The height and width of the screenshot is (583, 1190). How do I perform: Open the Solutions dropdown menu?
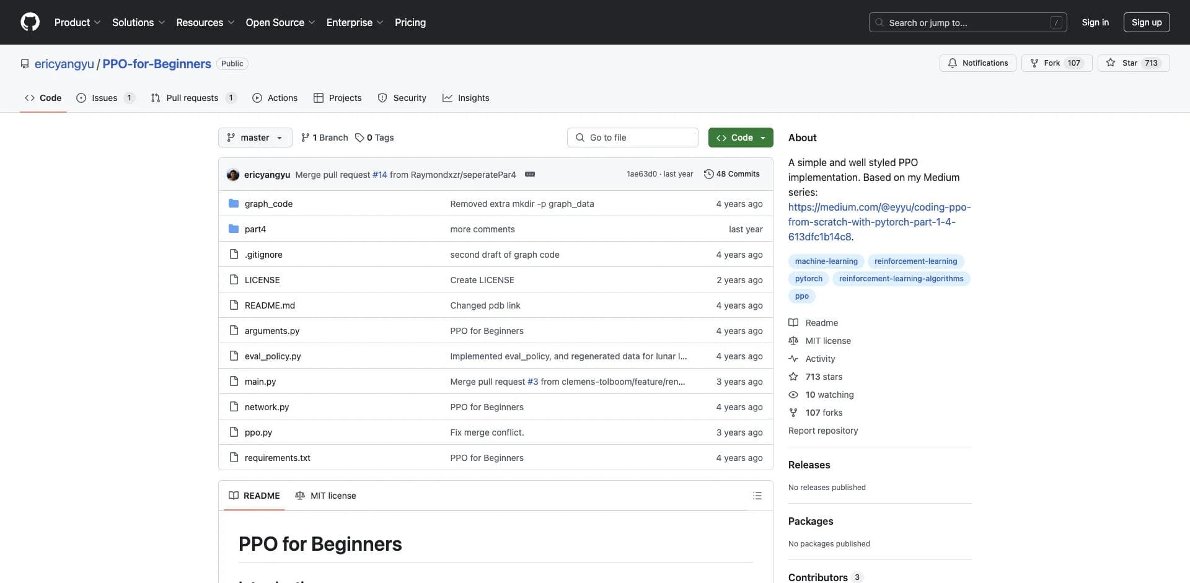(x=138, y=22)
